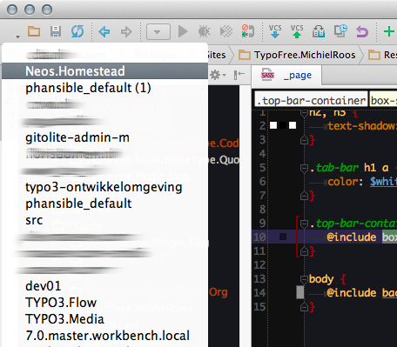Click TypoFree.MichielRoos breadcrumb folder

pyautogui.click(x=297, y=55)
